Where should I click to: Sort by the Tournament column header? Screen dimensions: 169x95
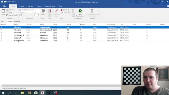coord(111,25)
